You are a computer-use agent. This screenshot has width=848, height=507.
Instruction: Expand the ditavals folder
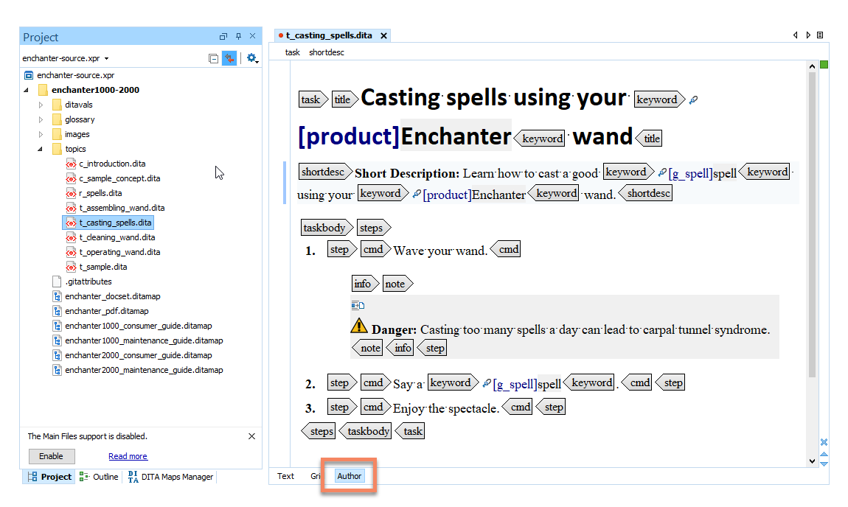click(41, 105)
